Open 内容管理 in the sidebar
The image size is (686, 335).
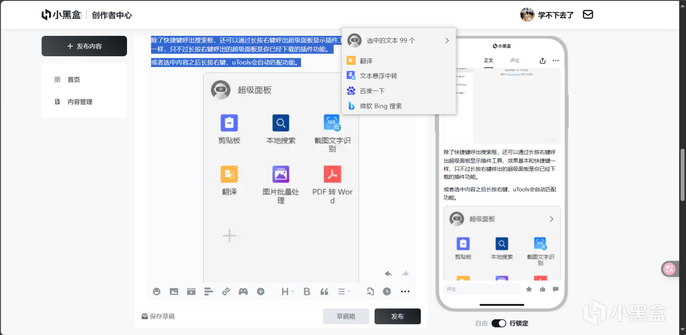pos(80,102)
